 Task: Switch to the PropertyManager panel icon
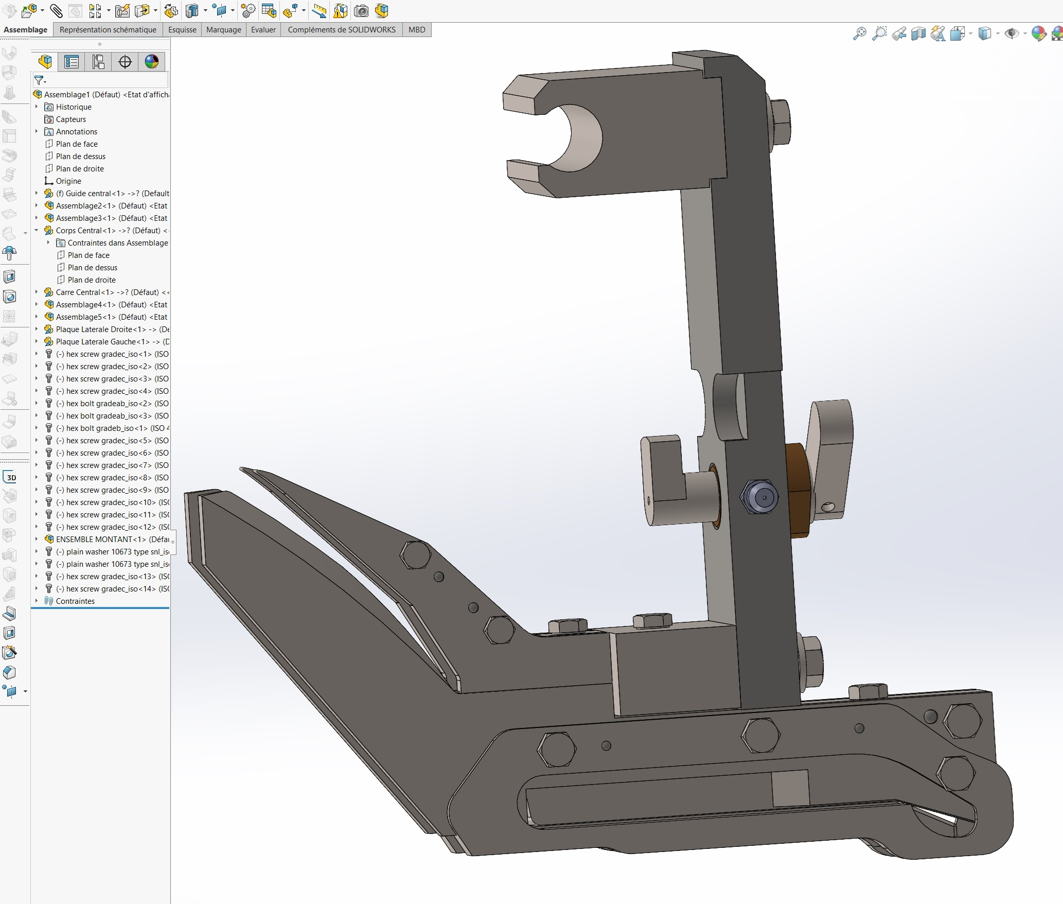point(72,62)
